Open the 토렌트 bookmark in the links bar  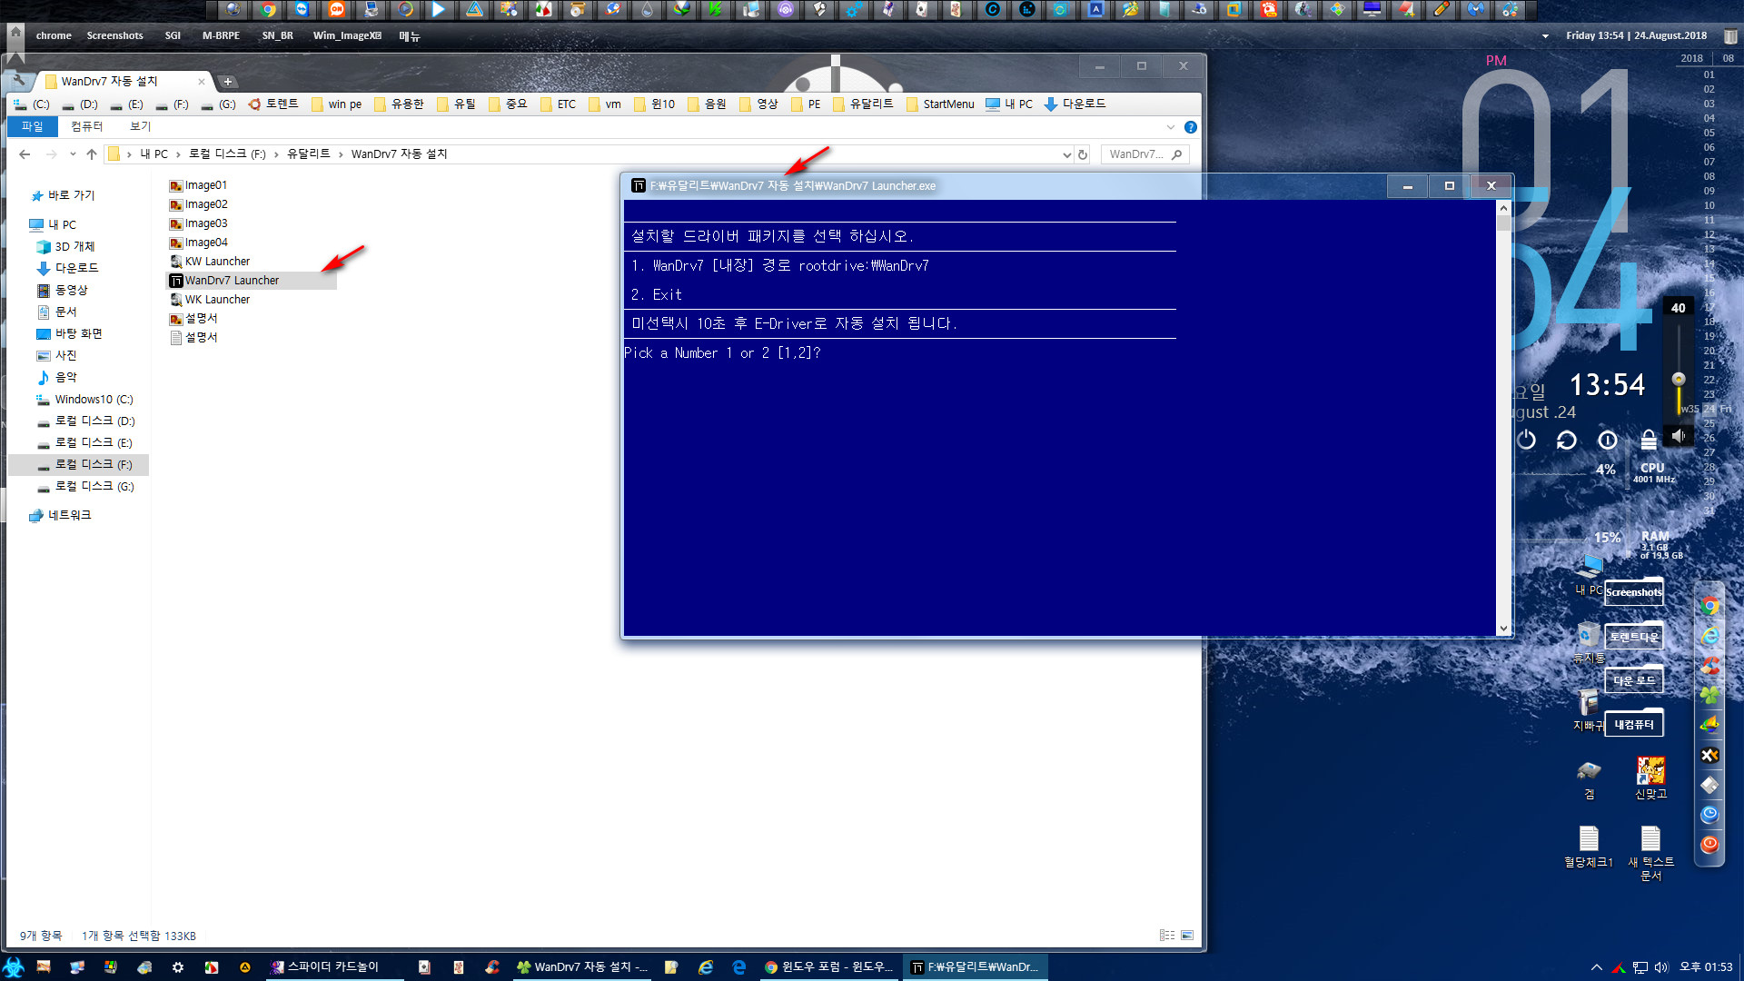273,104
